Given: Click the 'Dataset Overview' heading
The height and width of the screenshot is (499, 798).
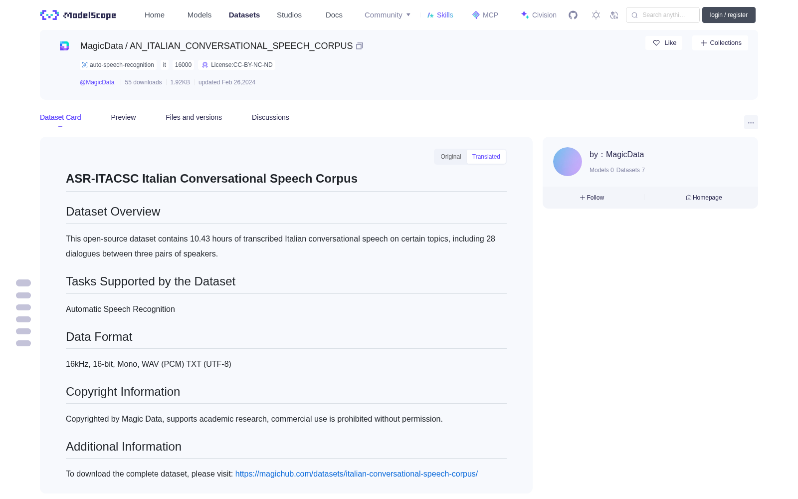Looking at the screenshot, I should pyautogui.click(x=113, y=212).
